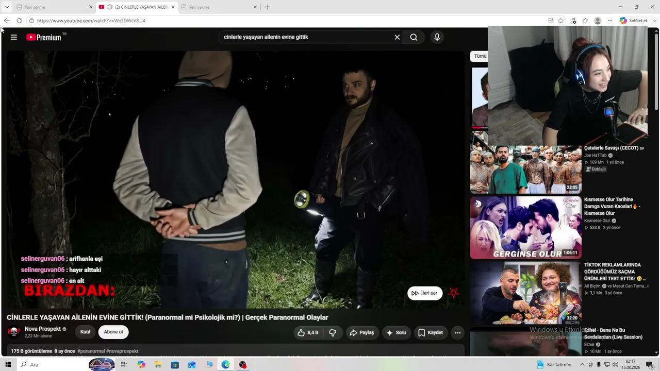The image size is (660, 371).
Task: Open Outlook from the taskbar
Action: click(x=192, y=365)
